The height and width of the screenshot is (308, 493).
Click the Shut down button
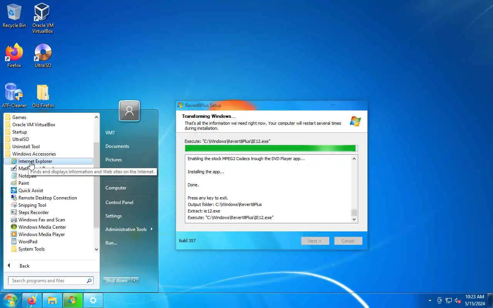pos(116,281)
